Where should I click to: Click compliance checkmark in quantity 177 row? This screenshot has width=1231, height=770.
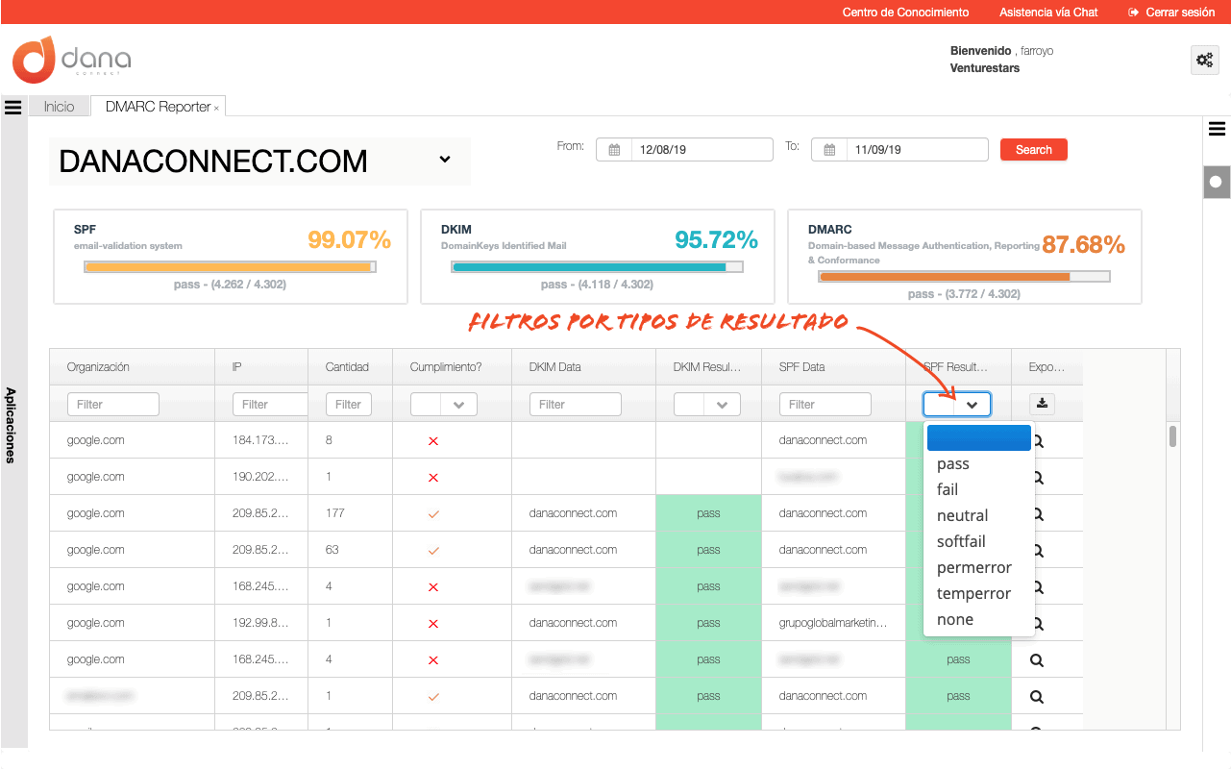coord(433,514)
